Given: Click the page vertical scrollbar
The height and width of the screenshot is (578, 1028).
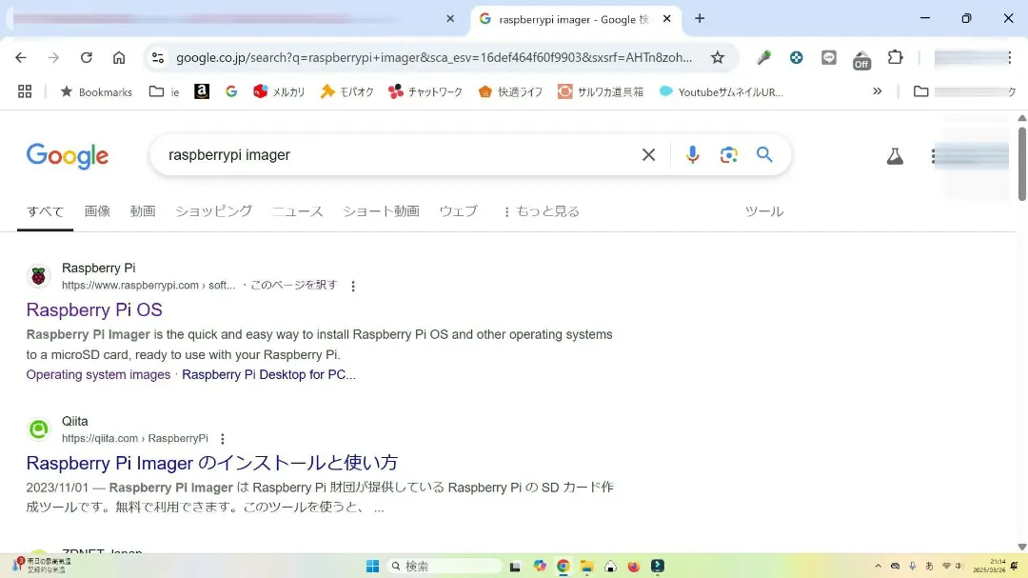Looking at the screenshot, I should (1021, 164).
